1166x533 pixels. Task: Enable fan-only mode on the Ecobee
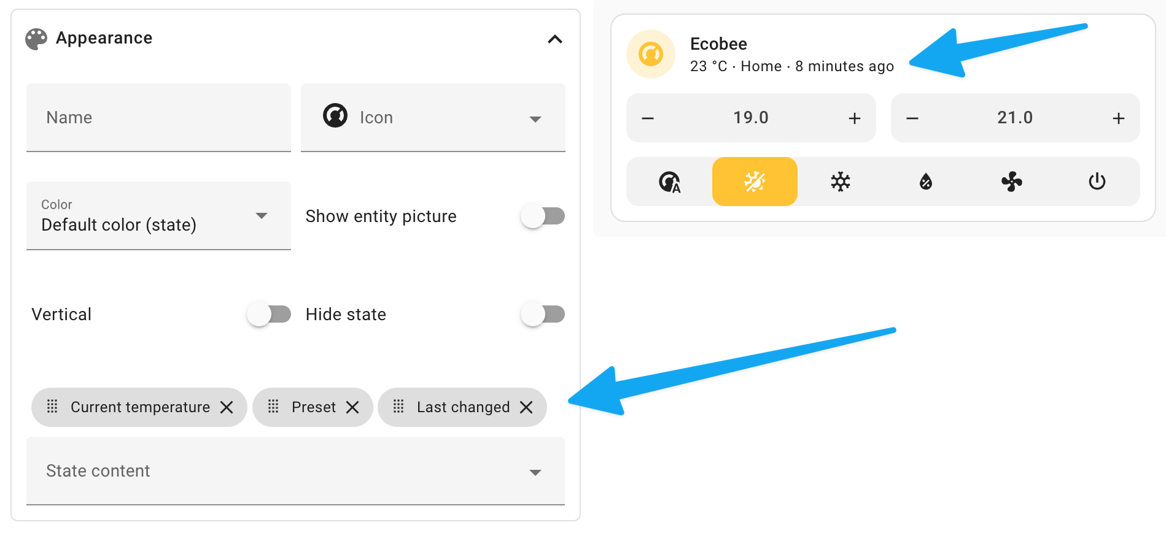tap(1011, 182)
